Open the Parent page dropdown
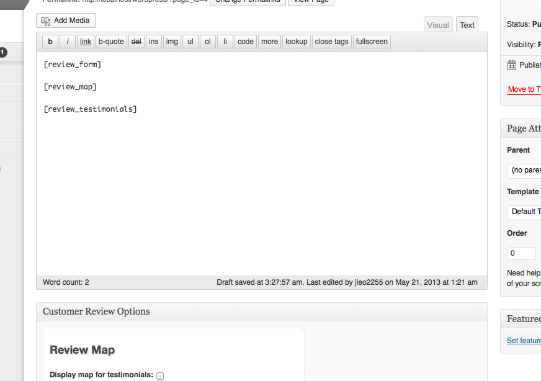Image resolution: width=541 pixels, height=381 pixels. [524, 171]
